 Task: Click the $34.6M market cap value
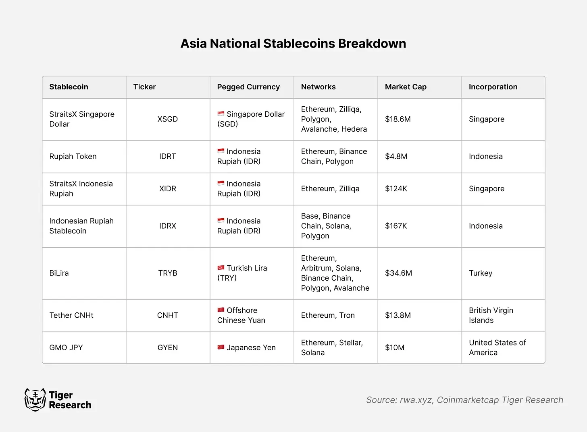pos(398,273)
